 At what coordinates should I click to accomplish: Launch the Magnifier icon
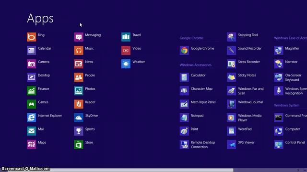(279, 51)
